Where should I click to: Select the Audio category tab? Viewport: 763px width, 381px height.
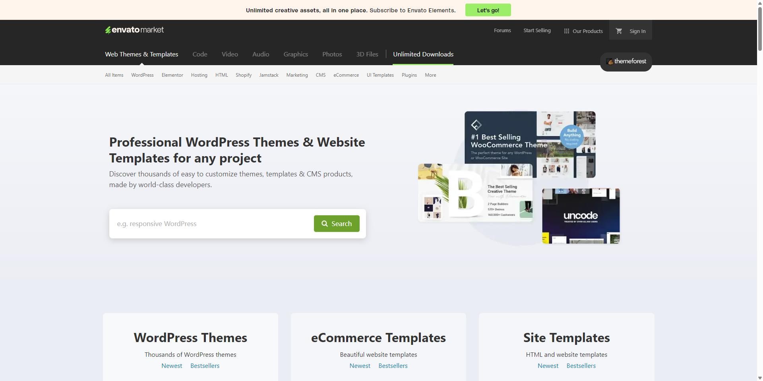[x=261, y=54]
